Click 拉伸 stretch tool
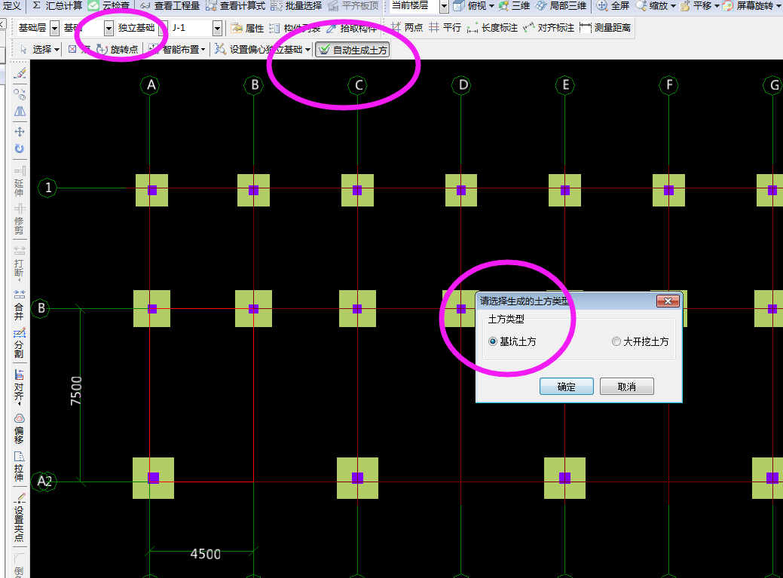The image size is (783, 578). [x=19, y=466]
